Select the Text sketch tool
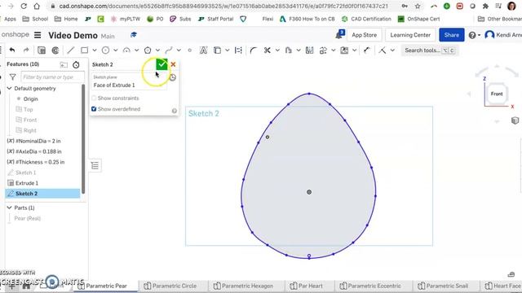Image resolution: width=522 pixels, height=293 pixels. [203, 50]
